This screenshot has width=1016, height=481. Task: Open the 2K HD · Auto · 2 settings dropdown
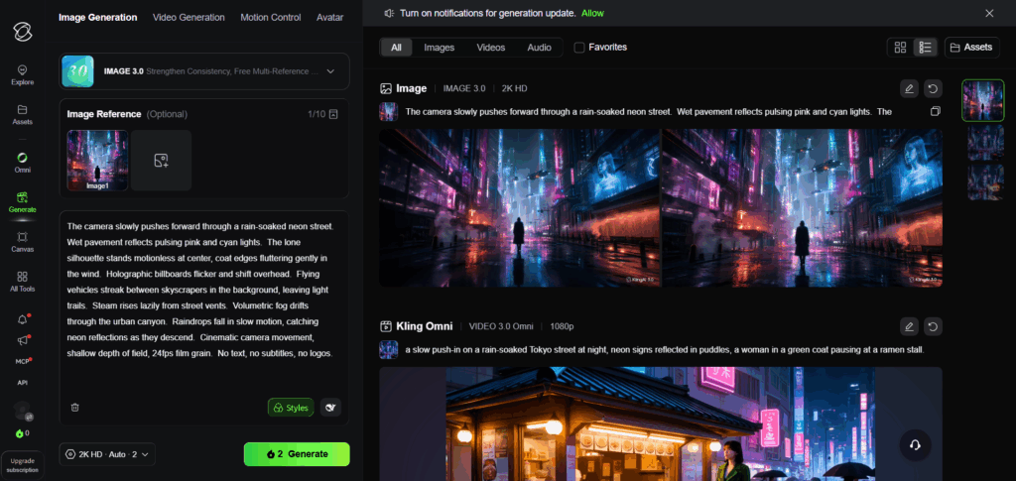click(107, 454)
